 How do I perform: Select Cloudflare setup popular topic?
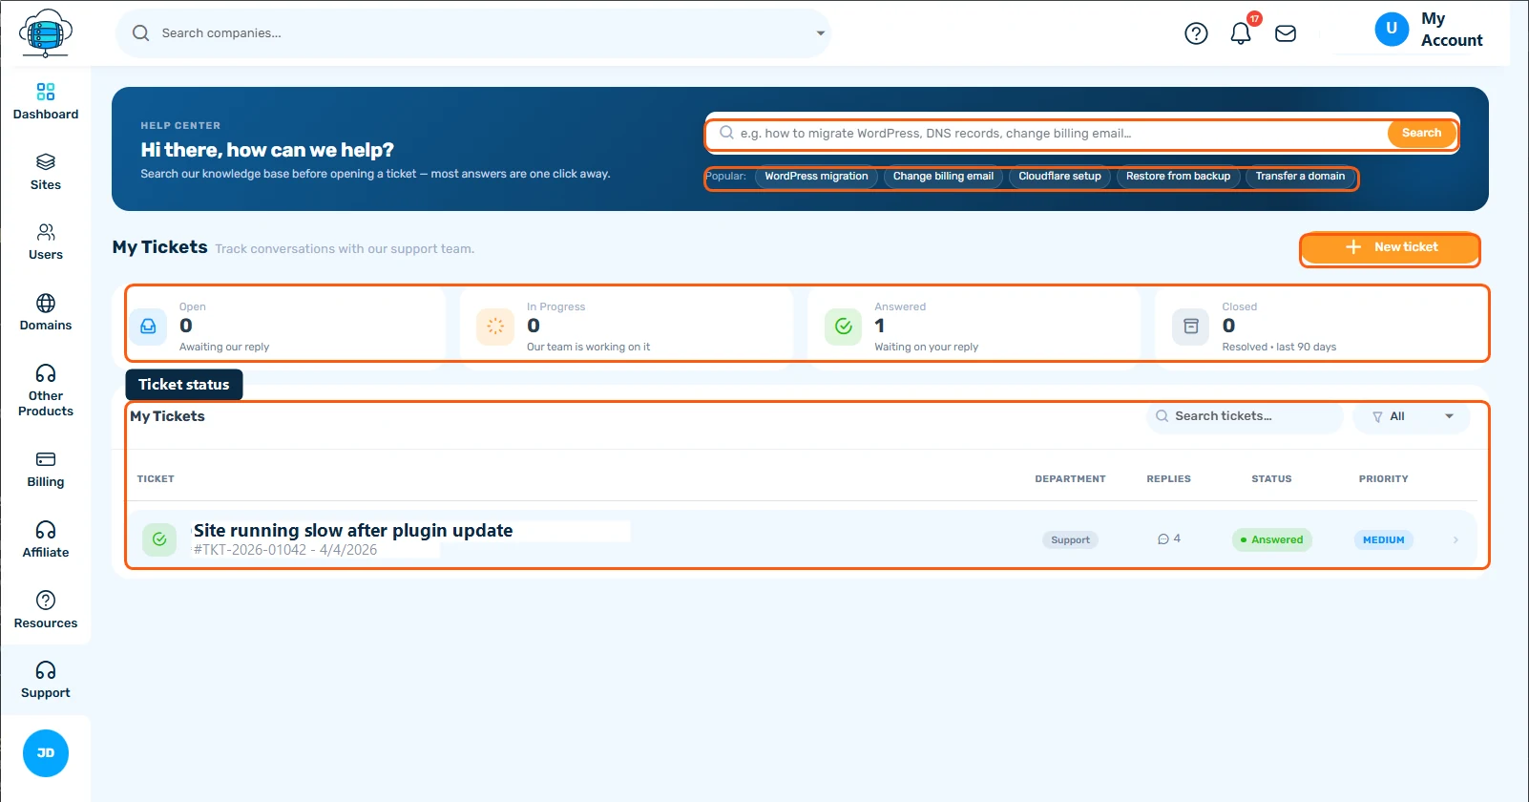[x=1059, y=177]
